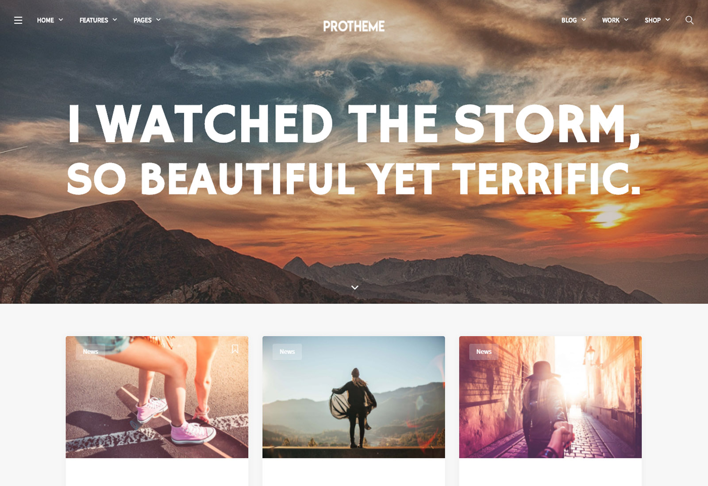Image resolution: width=708 pixels, height=486 pixels.
Task: Expand the Features menu chevron
Action: pyautogui.click(x=115, y=20)
